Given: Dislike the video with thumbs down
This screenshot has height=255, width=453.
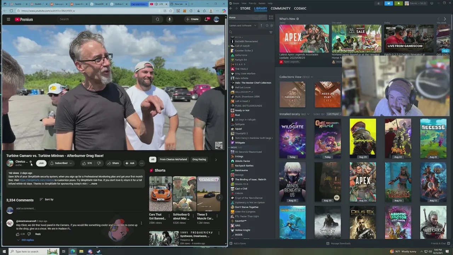Looking at the screenshot, I should 99,163.
